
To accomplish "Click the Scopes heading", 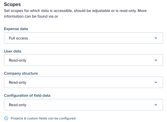I will click(x=12, y=5).
